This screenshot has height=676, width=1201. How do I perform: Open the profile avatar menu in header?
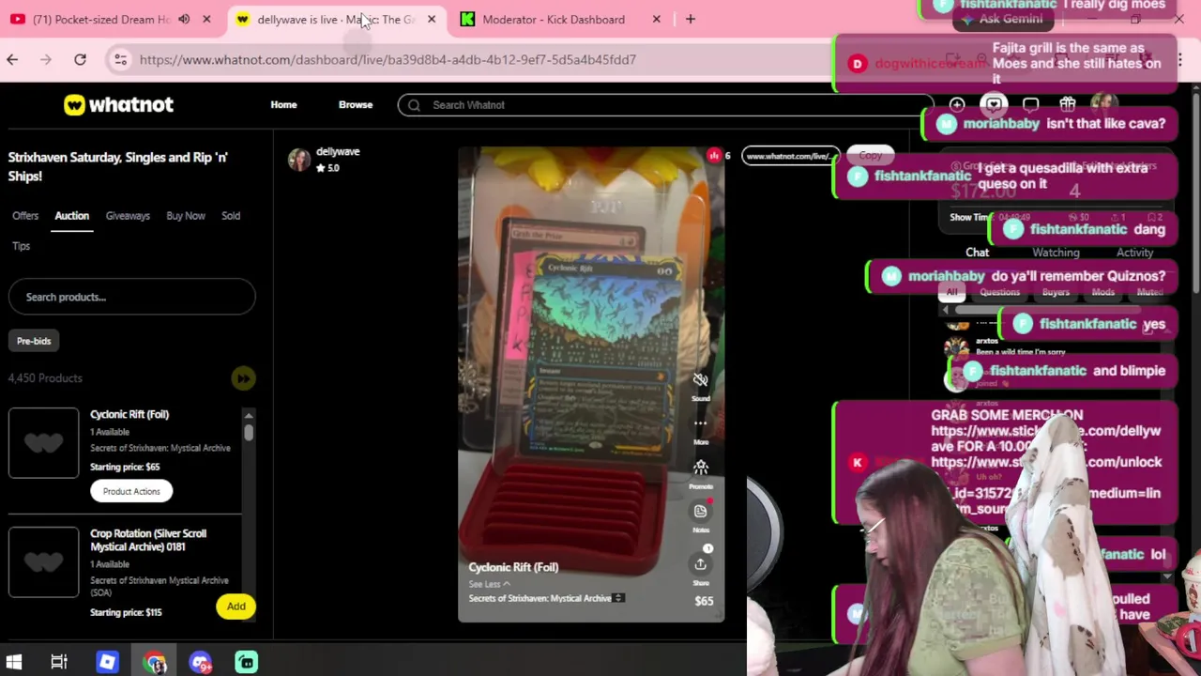(x=1103, y=104)
